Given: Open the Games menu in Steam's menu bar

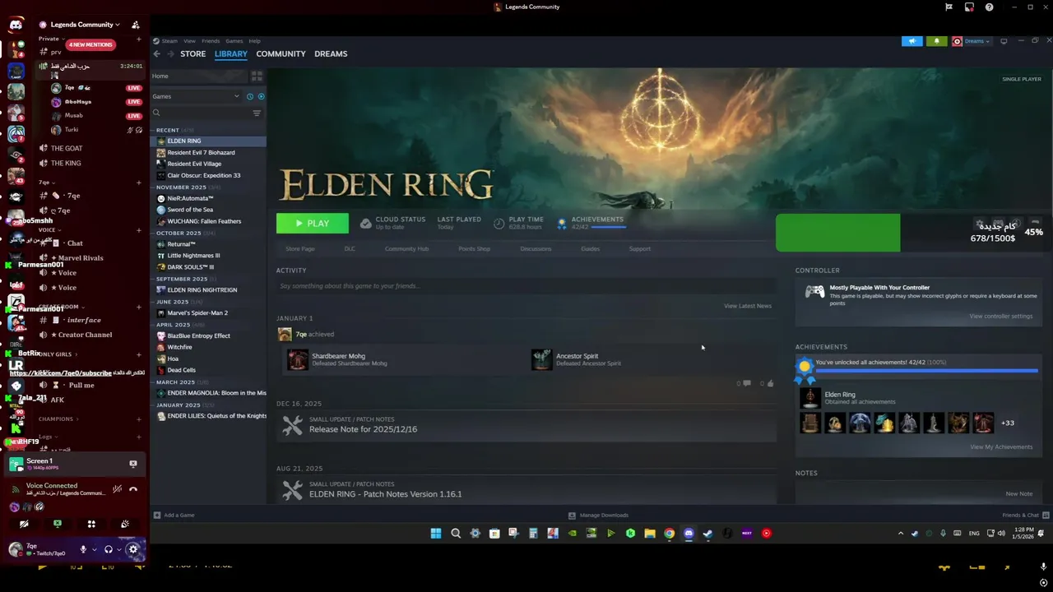Looking at the screenshot, I should (234, 40).
